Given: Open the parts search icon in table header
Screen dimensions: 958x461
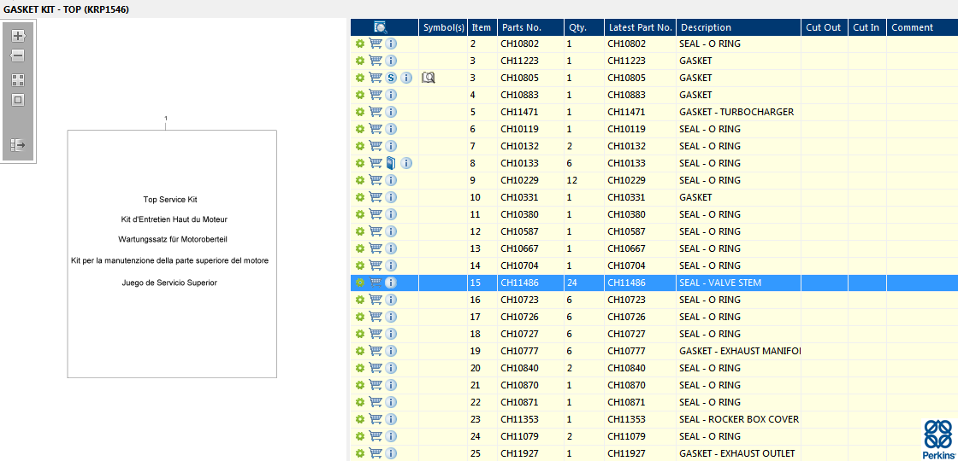Looking at the screenshot, I should pos(381,27).
